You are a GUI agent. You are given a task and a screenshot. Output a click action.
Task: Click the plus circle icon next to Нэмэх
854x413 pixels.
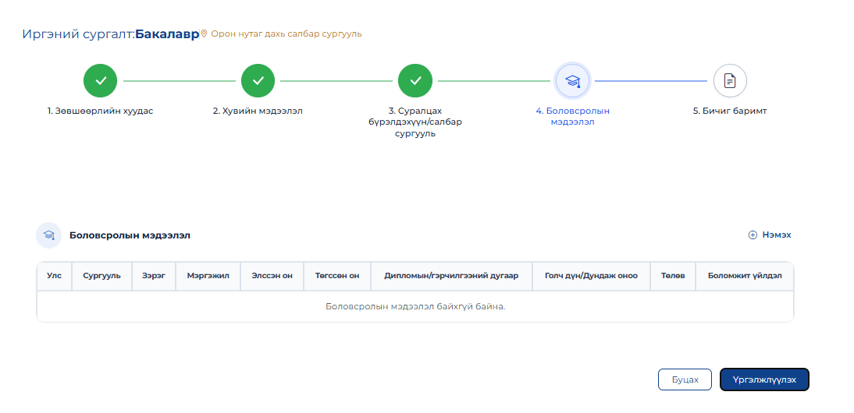click(x=753, y=235)
